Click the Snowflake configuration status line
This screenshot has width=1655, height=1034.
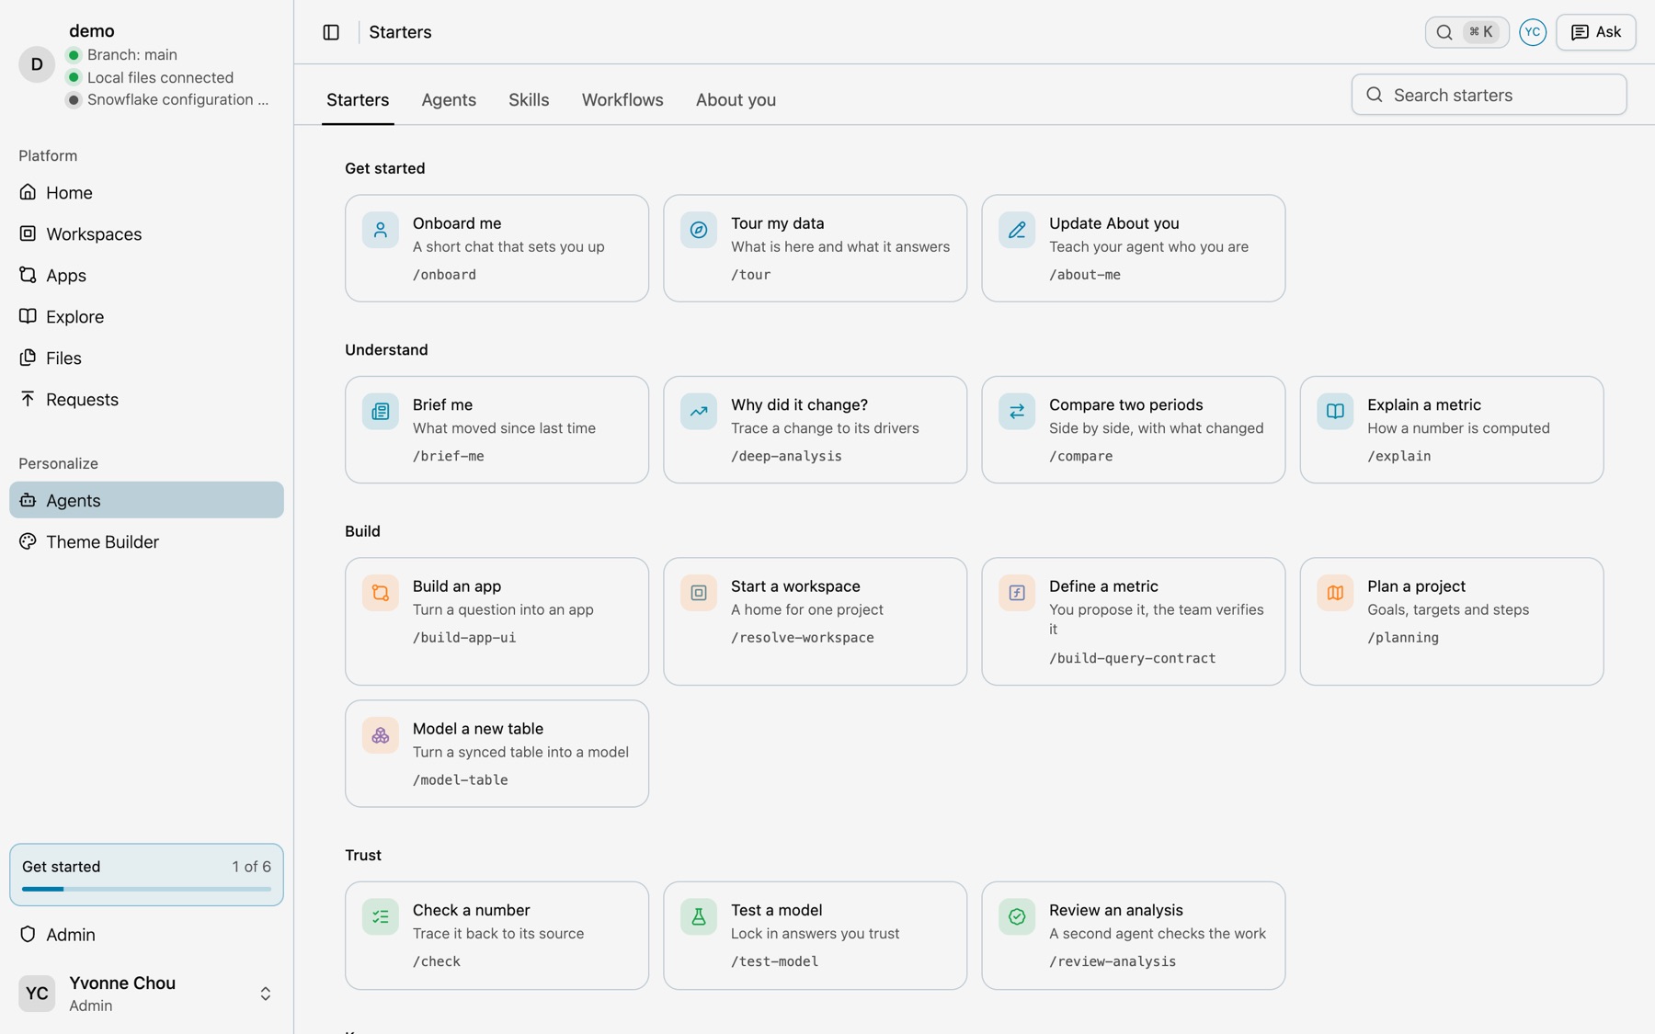point(168,100)
